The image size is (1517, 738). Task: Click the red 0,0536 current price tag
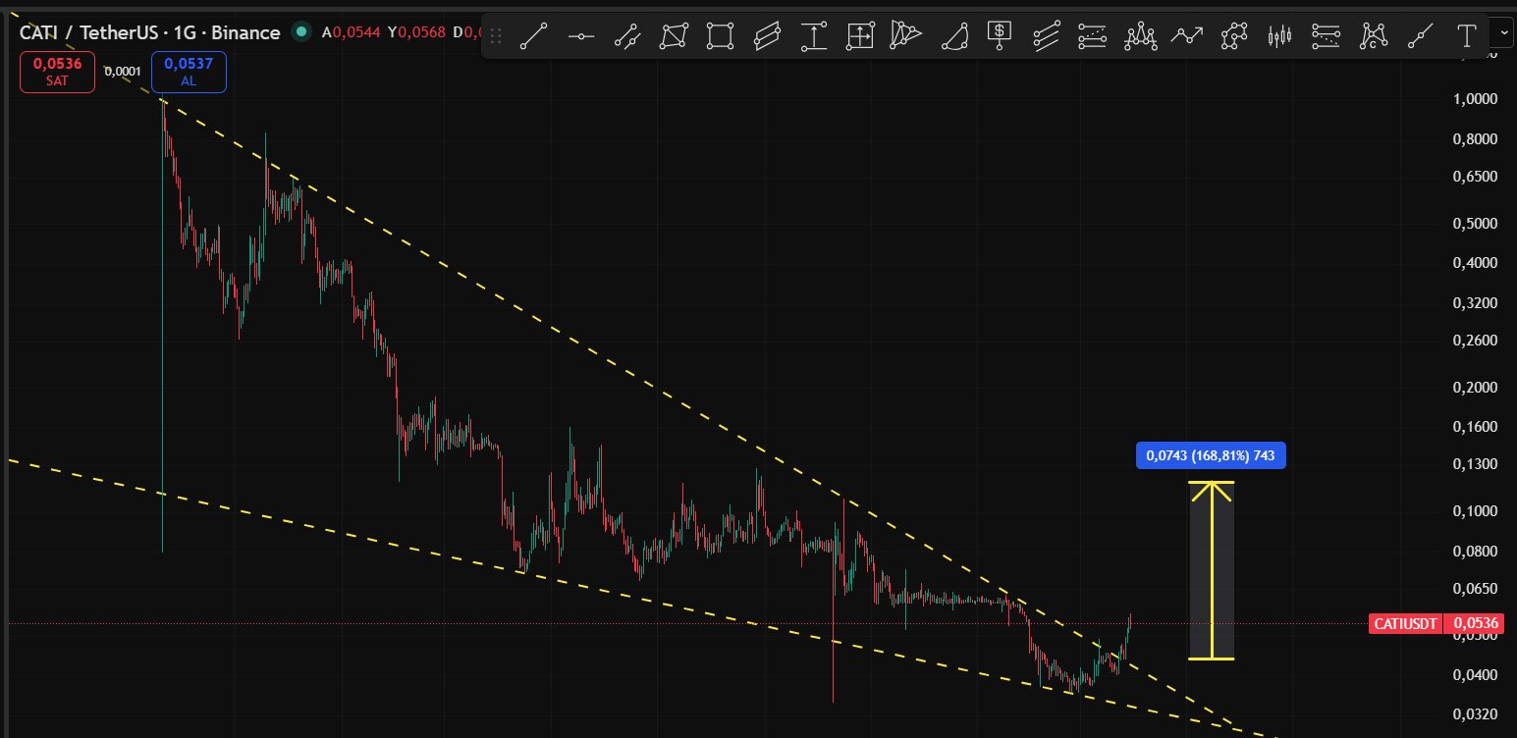pos(1474,623)
